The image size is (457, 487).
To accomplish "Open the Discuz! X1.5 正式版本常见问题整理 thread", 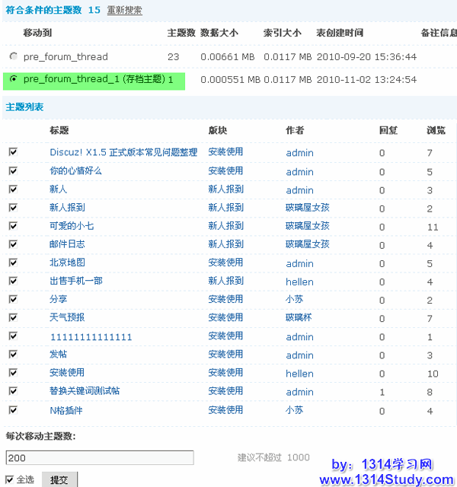I will click(x=123, y=152).
